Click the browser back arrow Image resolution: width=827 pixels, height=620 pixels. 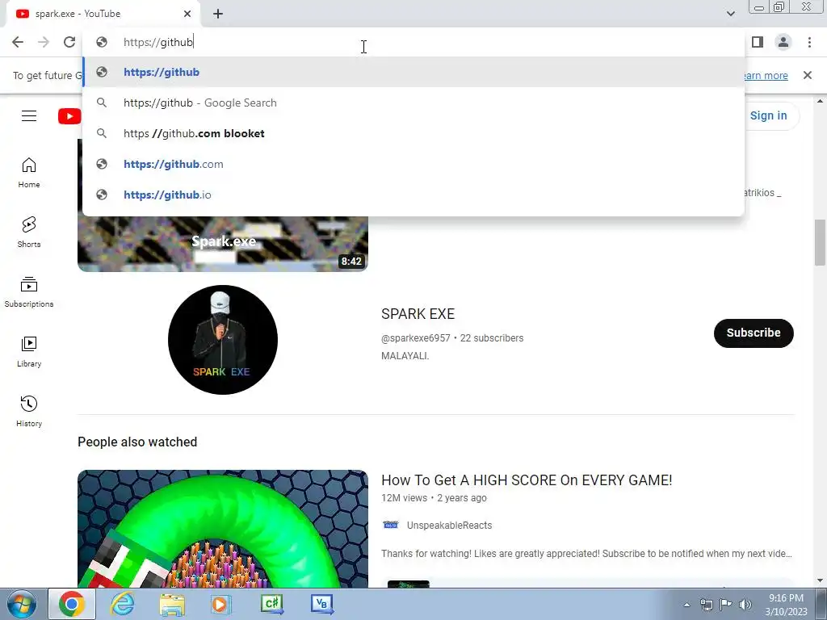(x=18, y=42)
